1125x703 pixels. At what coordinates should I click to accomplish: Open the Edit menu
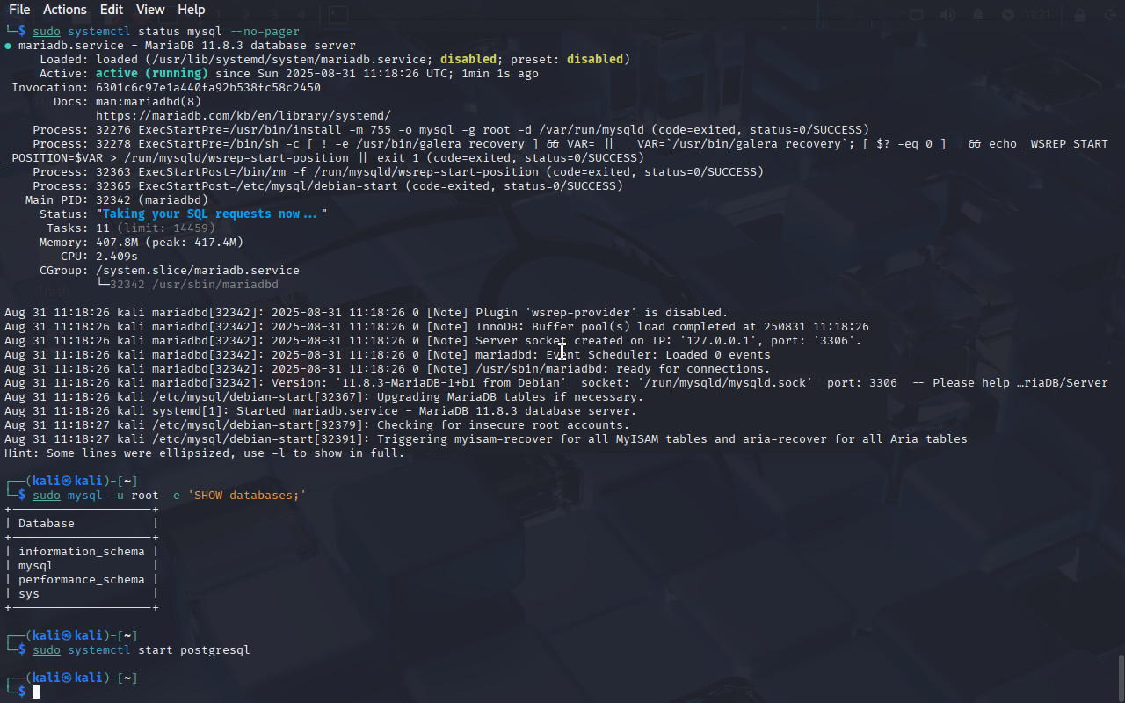112,10
